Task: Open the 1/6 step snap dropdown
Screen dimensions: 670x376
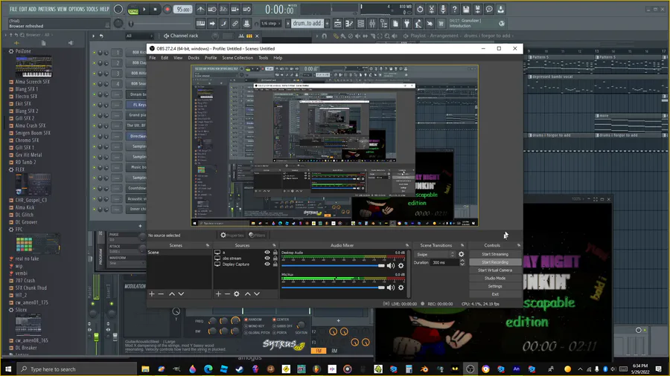Action: 271,24
